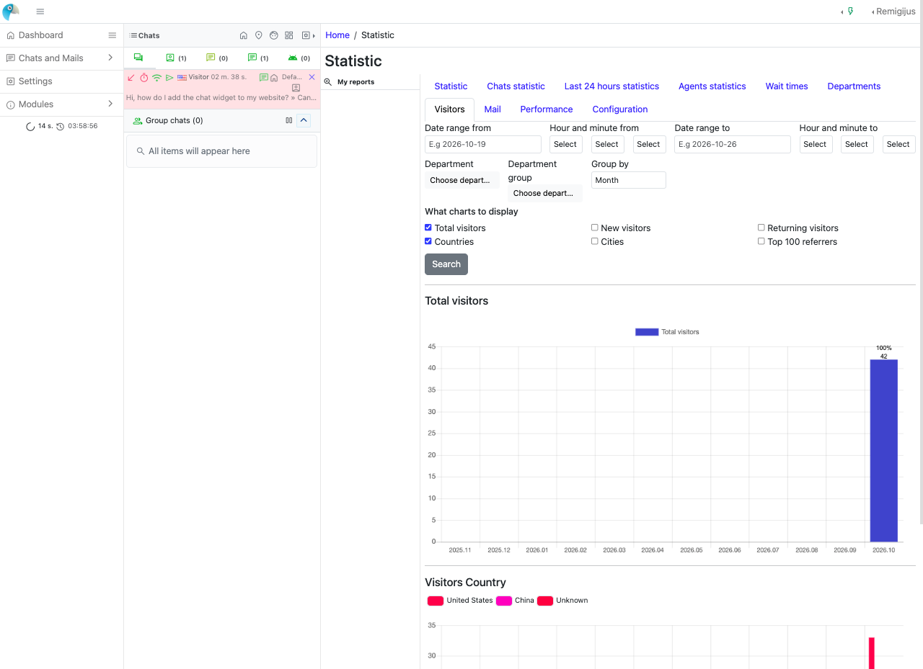Uncheck the Total visitors checkbox
The height and width of the screenshot is (669, 923).
428,228
